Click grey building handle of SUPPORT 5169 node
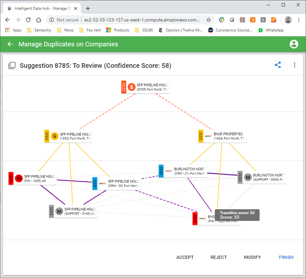Screen dimensions: 306x278 click(51, 211)
